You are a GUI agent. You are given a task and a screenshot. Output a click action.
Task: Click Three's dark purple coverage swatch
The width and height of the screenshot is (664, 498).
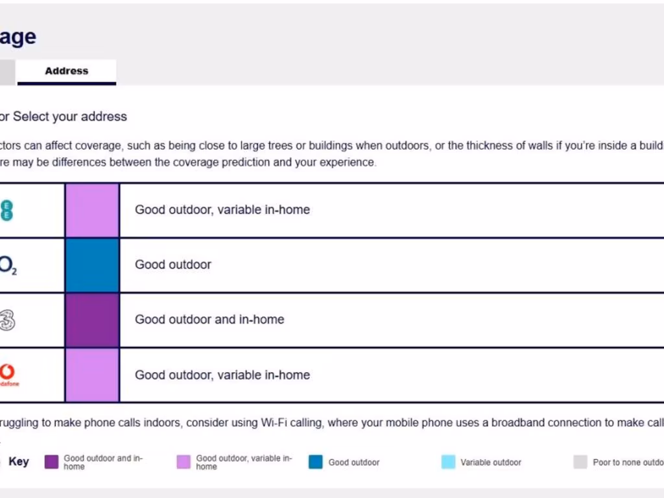[92, 320]
